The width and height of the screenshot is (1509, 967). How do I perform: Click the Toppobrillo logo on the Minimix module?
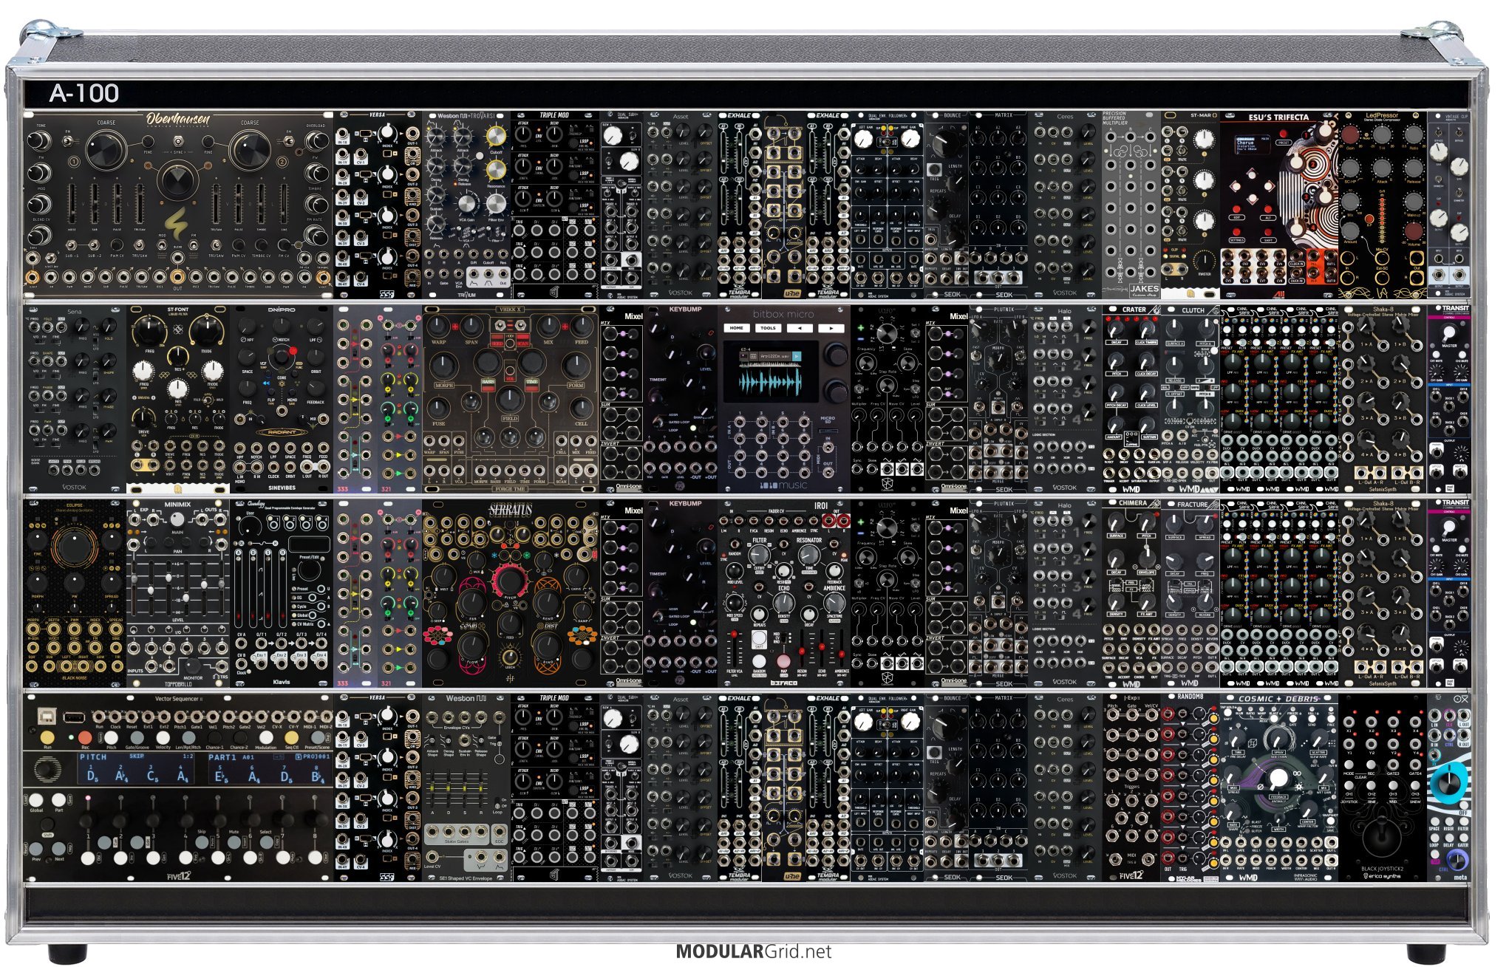coord(177,683)
